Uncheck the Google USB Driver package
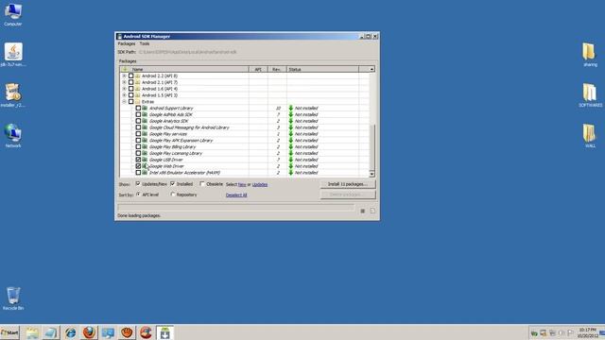This screenshot has height=340, width=605. [x=138, y=160]
